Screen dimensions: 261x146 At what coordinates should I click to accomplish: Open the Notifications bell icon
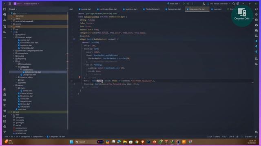257,9
